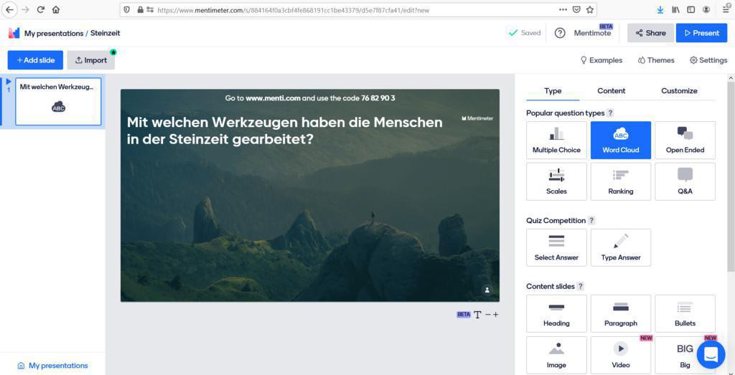Show help for Quiz Competition
This screenshot has width=735, height=375.
click(591, 221)
